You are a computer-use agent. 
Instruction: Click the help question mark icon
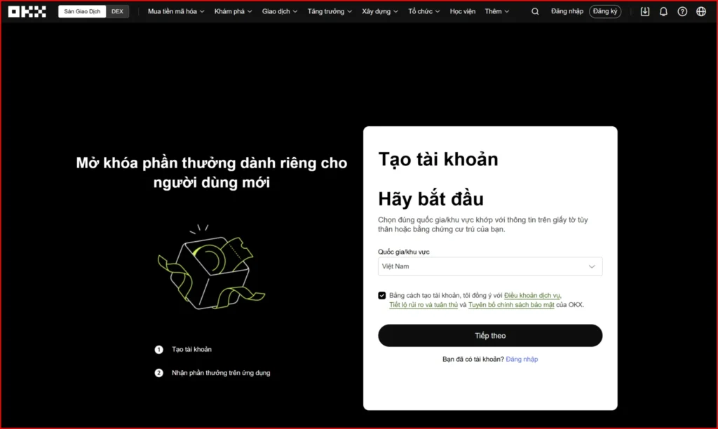tap(681, 11)
